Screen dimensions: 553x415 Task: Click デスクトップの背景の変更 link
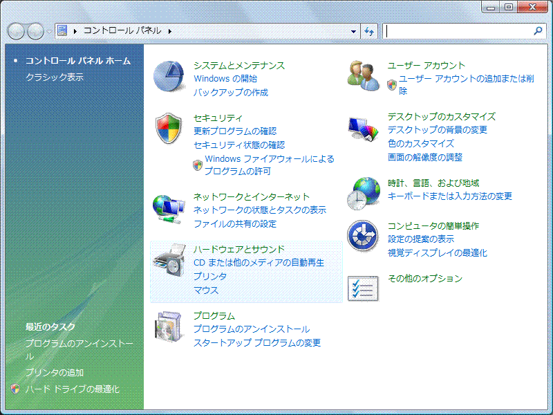(438, 129)
